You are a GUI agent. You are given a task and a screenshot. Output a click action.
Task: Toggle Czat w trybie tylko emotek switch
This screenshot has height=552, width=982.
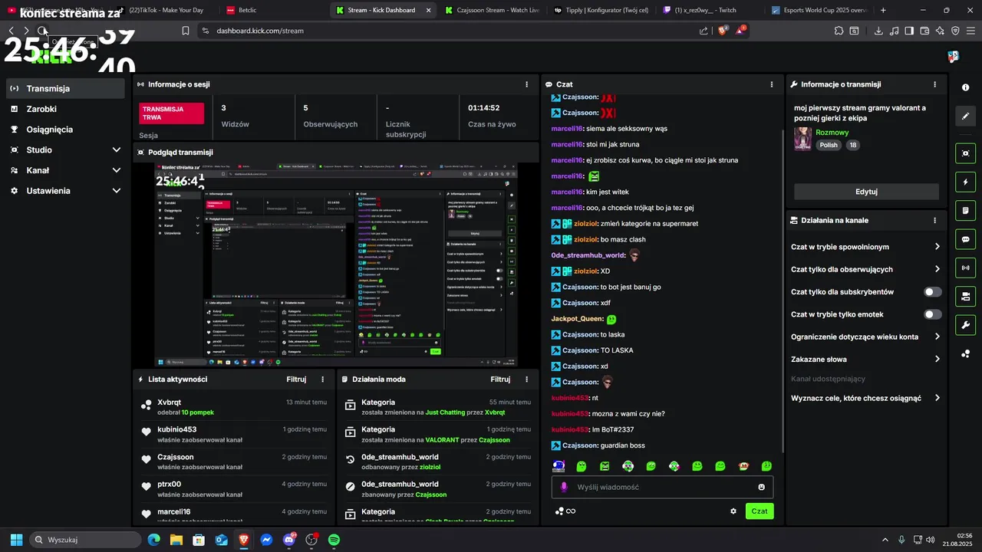932,314
